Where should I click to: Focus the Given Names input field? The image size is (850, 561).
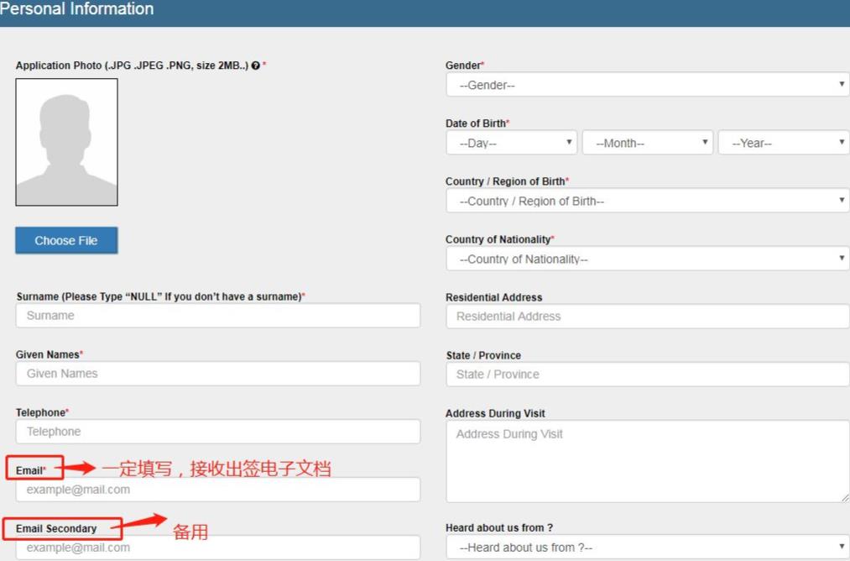217,374
